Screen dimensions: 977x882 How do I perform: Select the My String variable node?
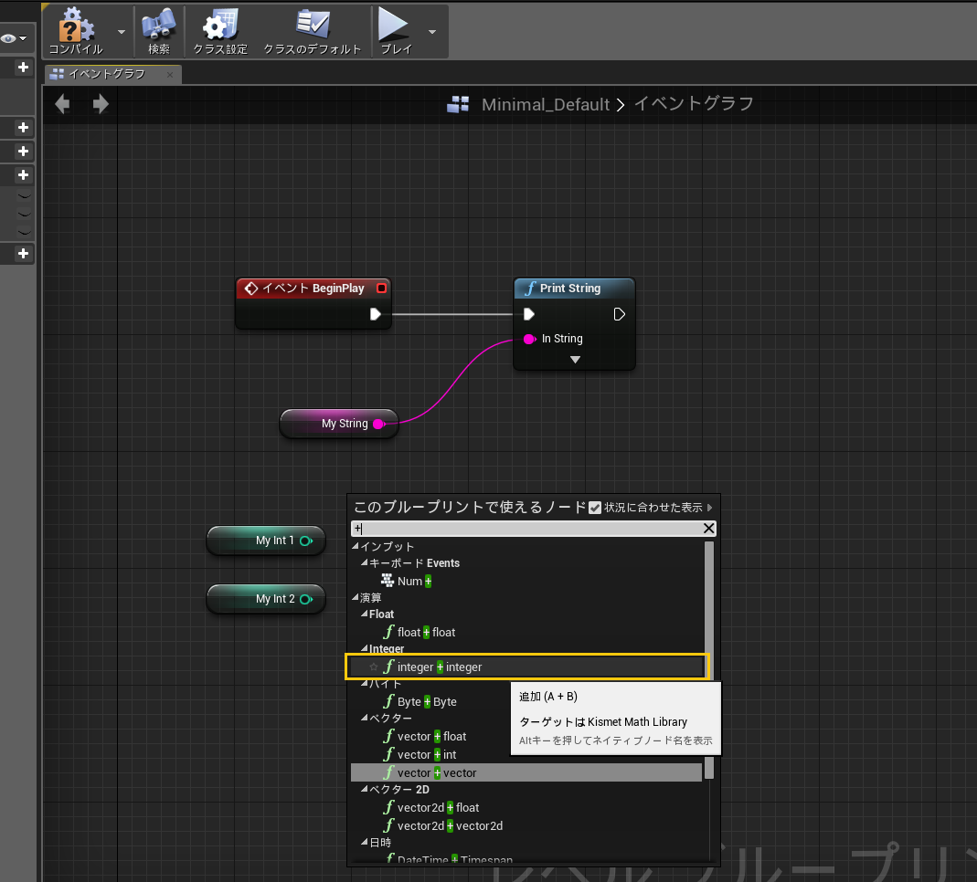(x=338, y=424)
